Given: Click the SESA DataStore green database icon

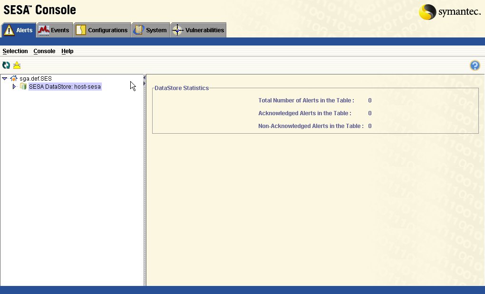Looking at the screenshot, I should point(23,86).
